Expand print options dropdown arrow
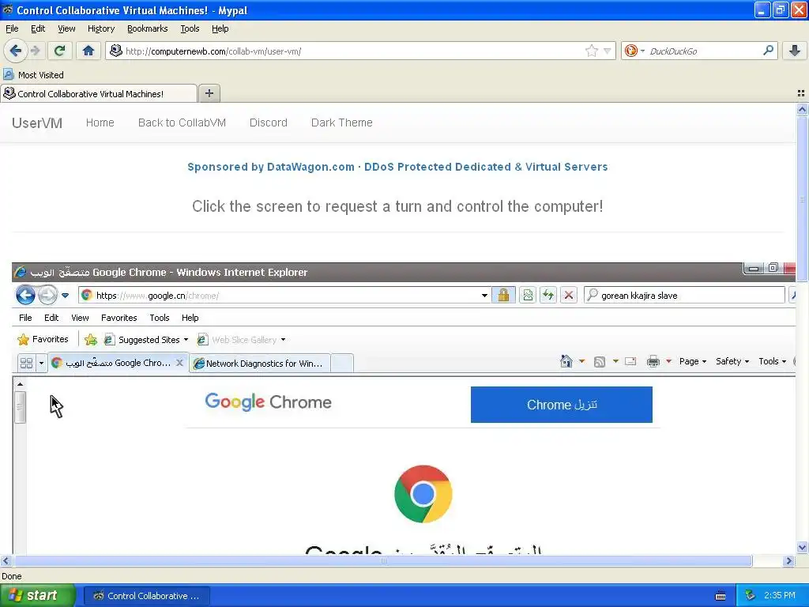Image resolution: width=809 pixels, height=607 pixels. (x=668, y=361)
